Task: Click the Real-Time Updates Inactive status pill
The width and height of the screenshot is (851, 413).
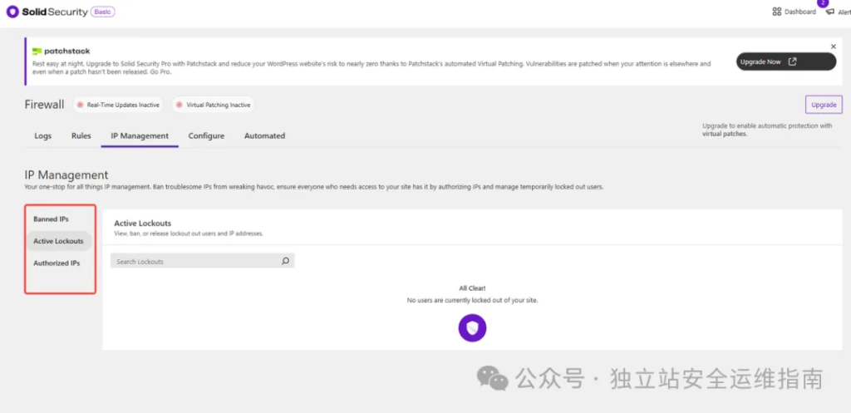Action: pyautogui.click(x=118, y=105)
